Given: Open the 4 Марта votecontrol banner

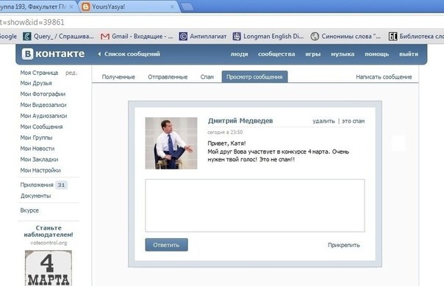Looking at the screenshot, I should [x=49, y=268].
